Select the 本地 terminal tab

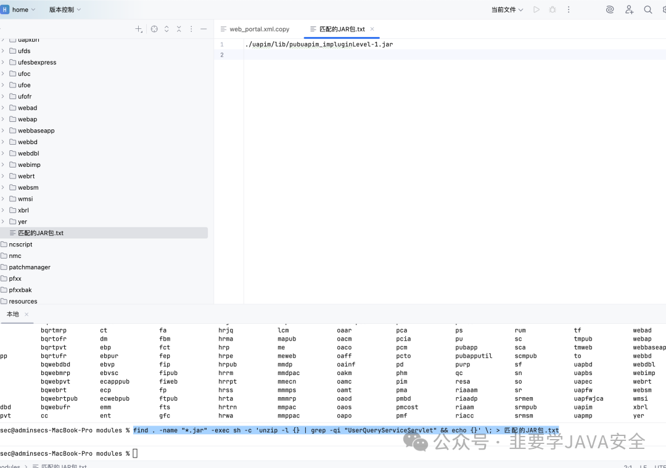(x=13, y=314)
